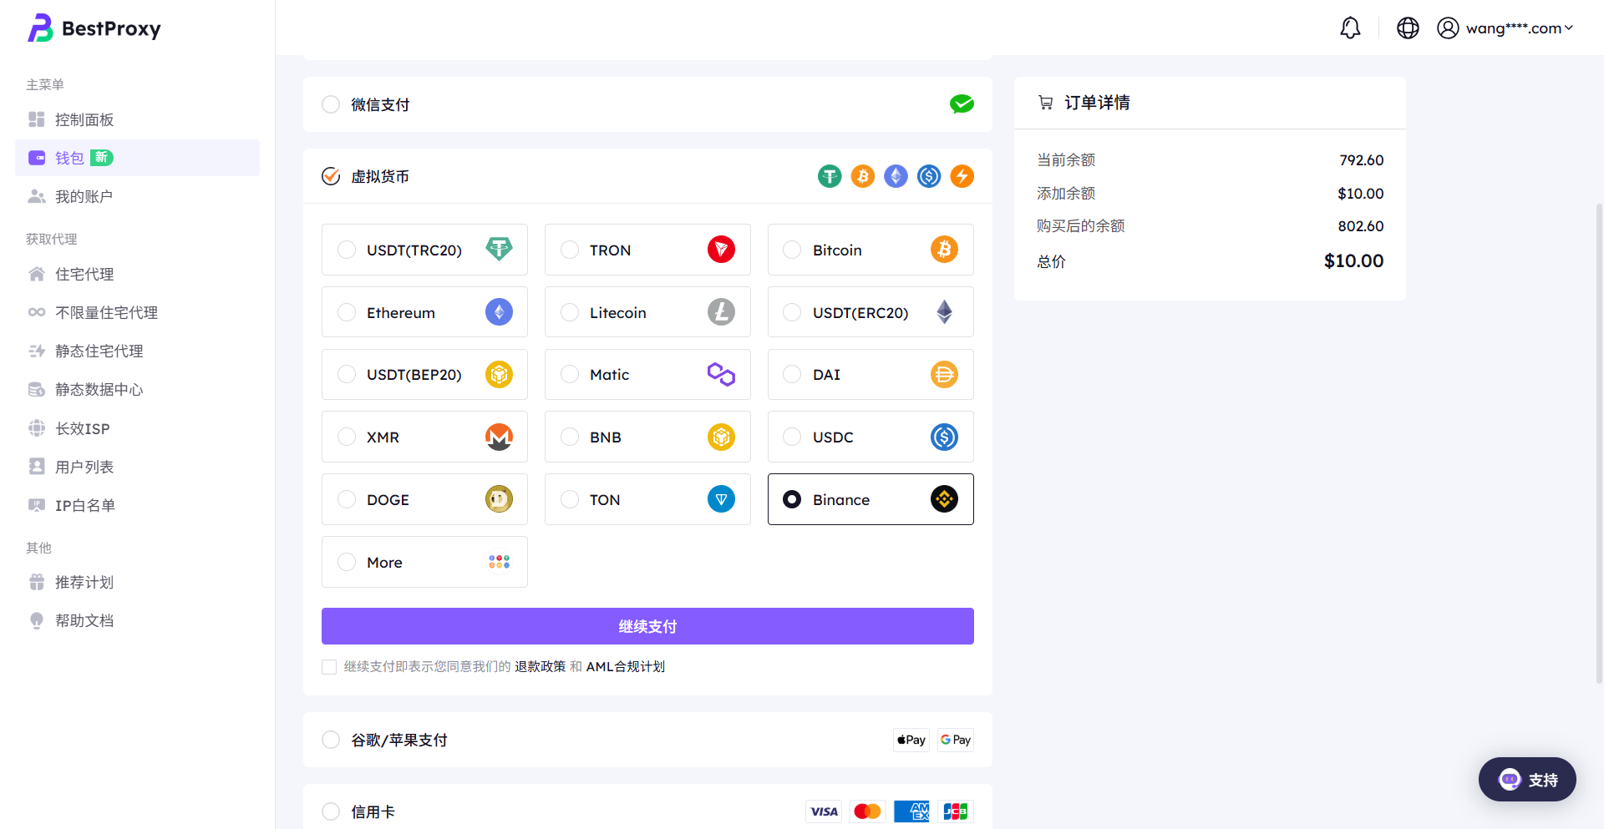
Task: Tick the refund policy agreement checkbox
Action: pos(329,667)
